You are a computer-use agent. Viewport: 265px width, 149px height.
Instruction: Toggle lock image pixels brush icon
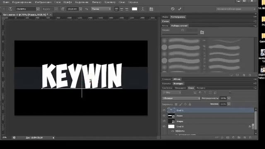[181, 104]
